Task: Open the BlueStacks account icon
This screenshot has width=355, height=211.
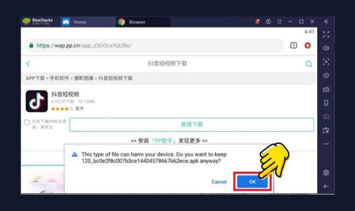Action: click(268, 22)
